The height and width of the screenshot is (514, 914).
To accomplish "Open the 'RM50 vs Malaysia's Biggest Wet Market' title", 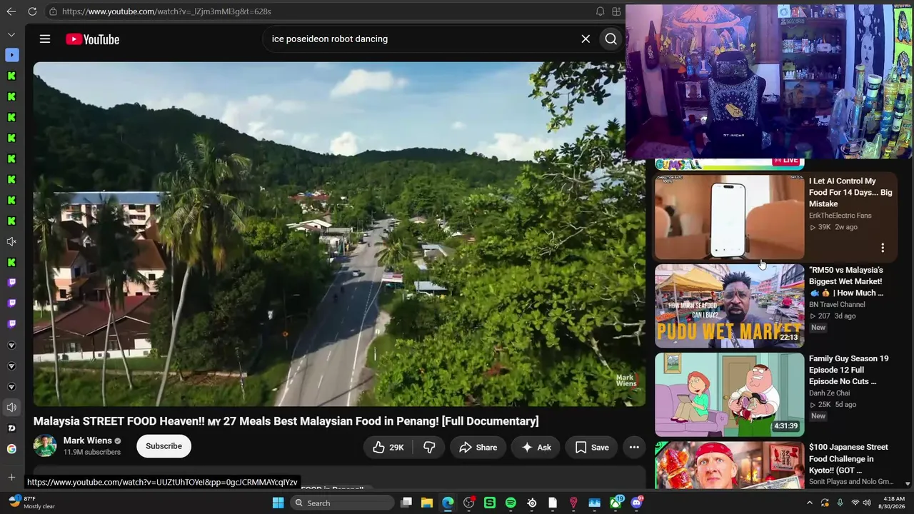I will pos(846,281).
